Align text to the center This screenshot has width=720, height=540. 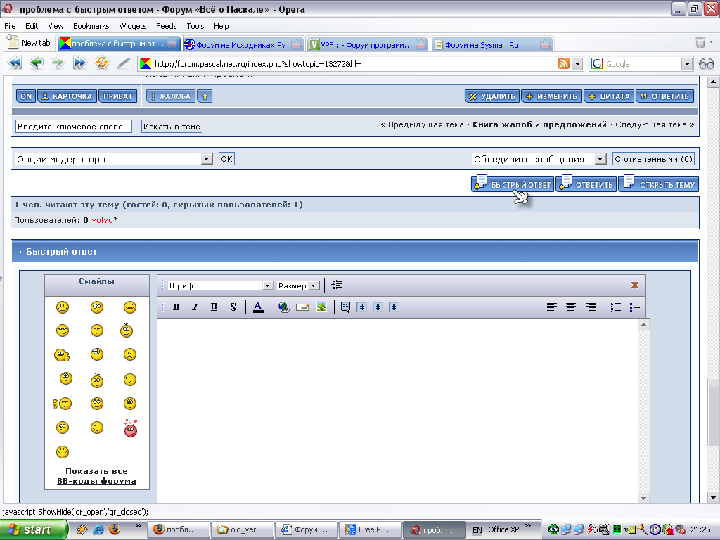pyautogui.click(x=571, y=307)
